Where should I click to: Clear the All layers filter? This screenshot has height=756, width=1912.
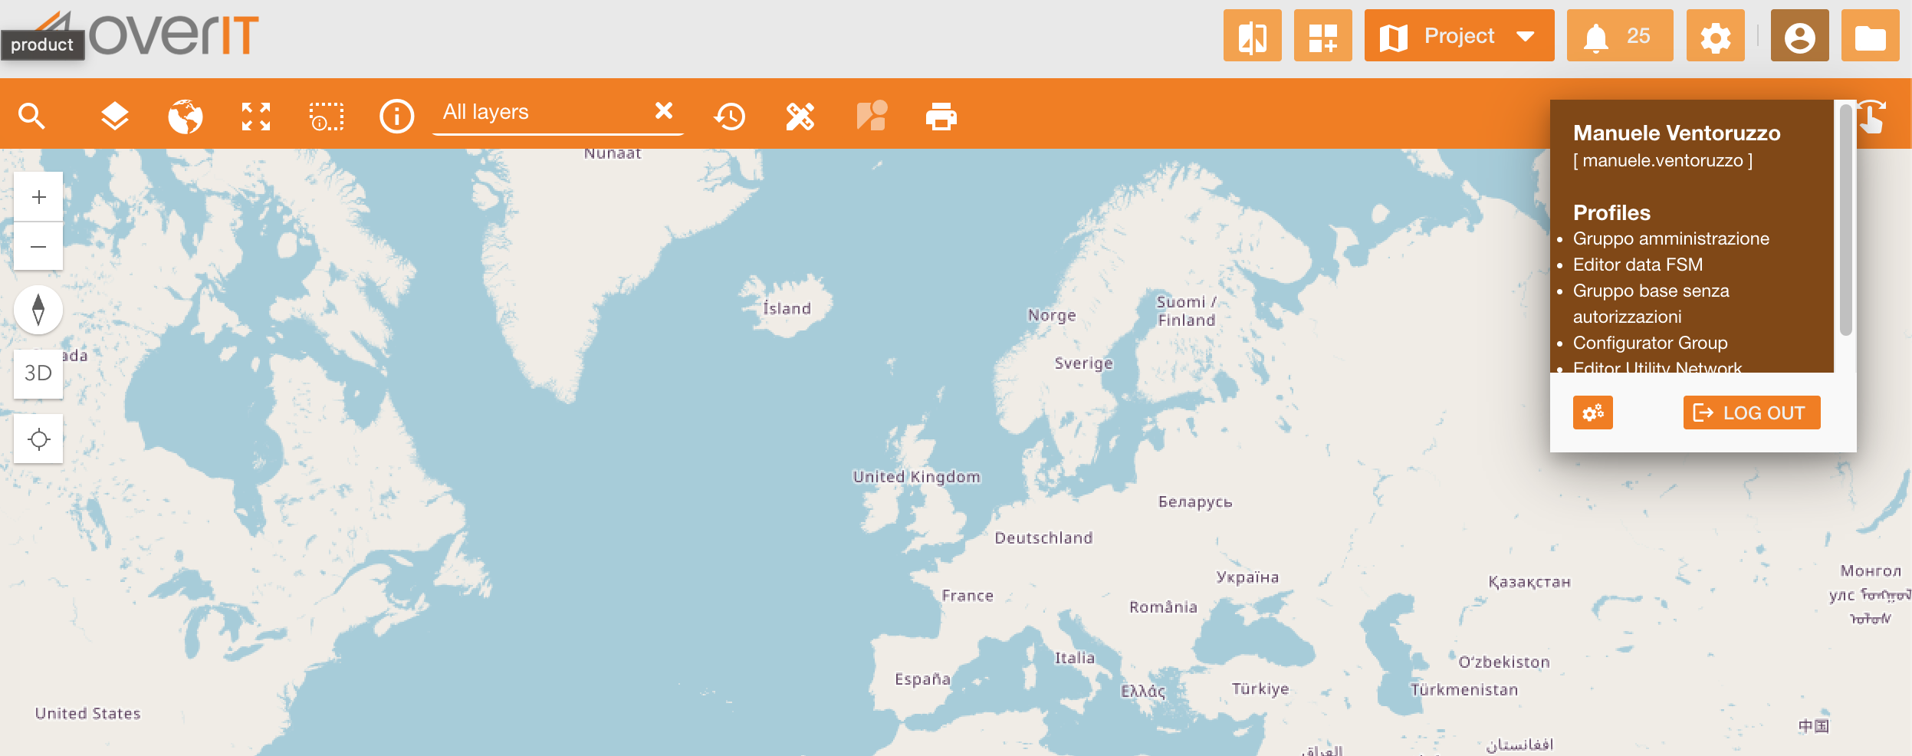tap(664, 111)
